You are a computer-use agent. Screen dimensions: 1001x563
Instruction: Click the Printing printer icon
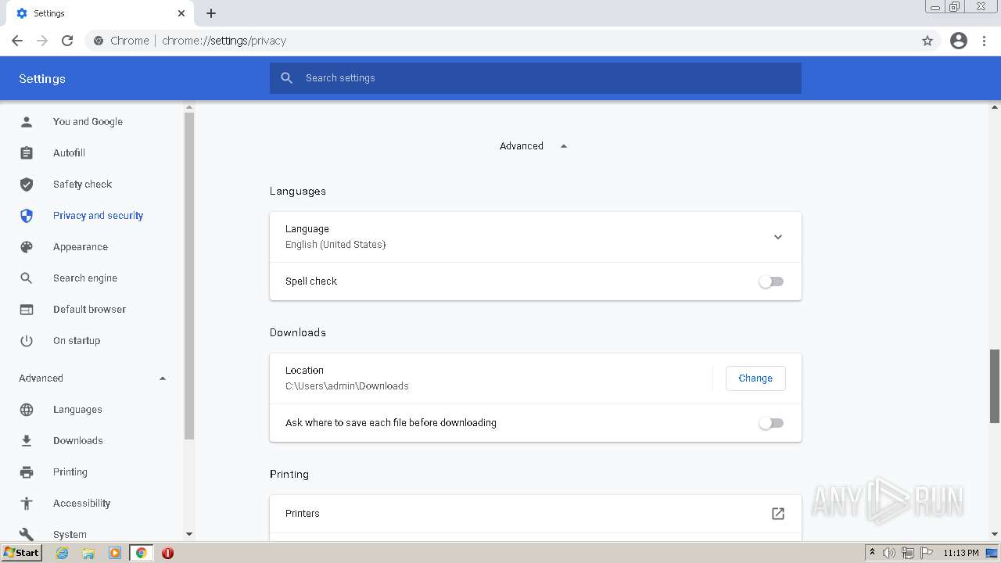[27, 472]
